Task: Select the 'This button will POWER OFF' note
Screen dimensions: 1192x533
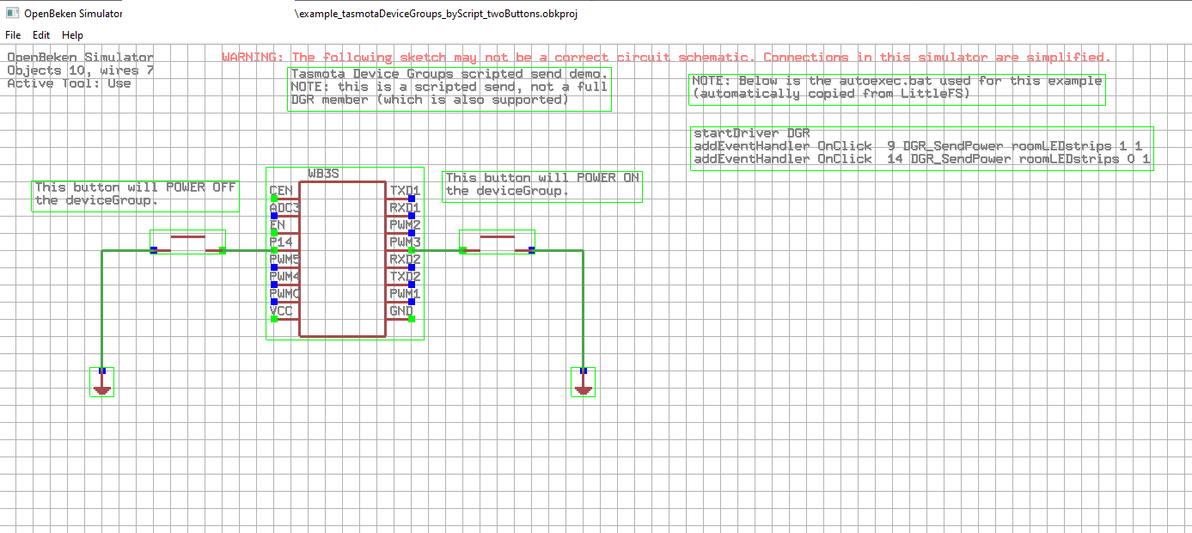Action: tap(135, 194)
